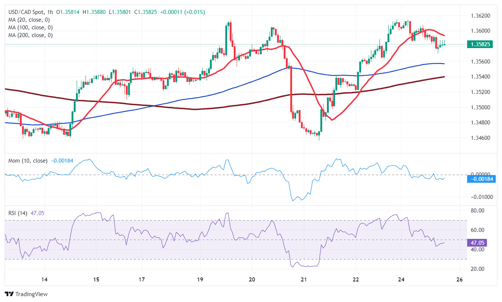Click the 1.36200 price axis label
Image resolution: width=502 pixels, height=302 pixels.
click(x=481, y=16)
